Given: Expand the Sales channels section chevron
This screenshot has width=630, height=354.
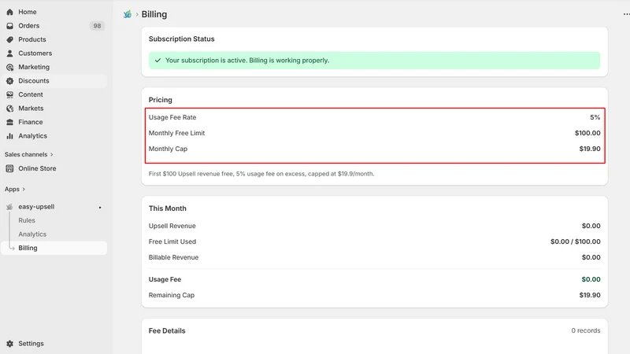Looking at the screenshot, I should [51, 154].
